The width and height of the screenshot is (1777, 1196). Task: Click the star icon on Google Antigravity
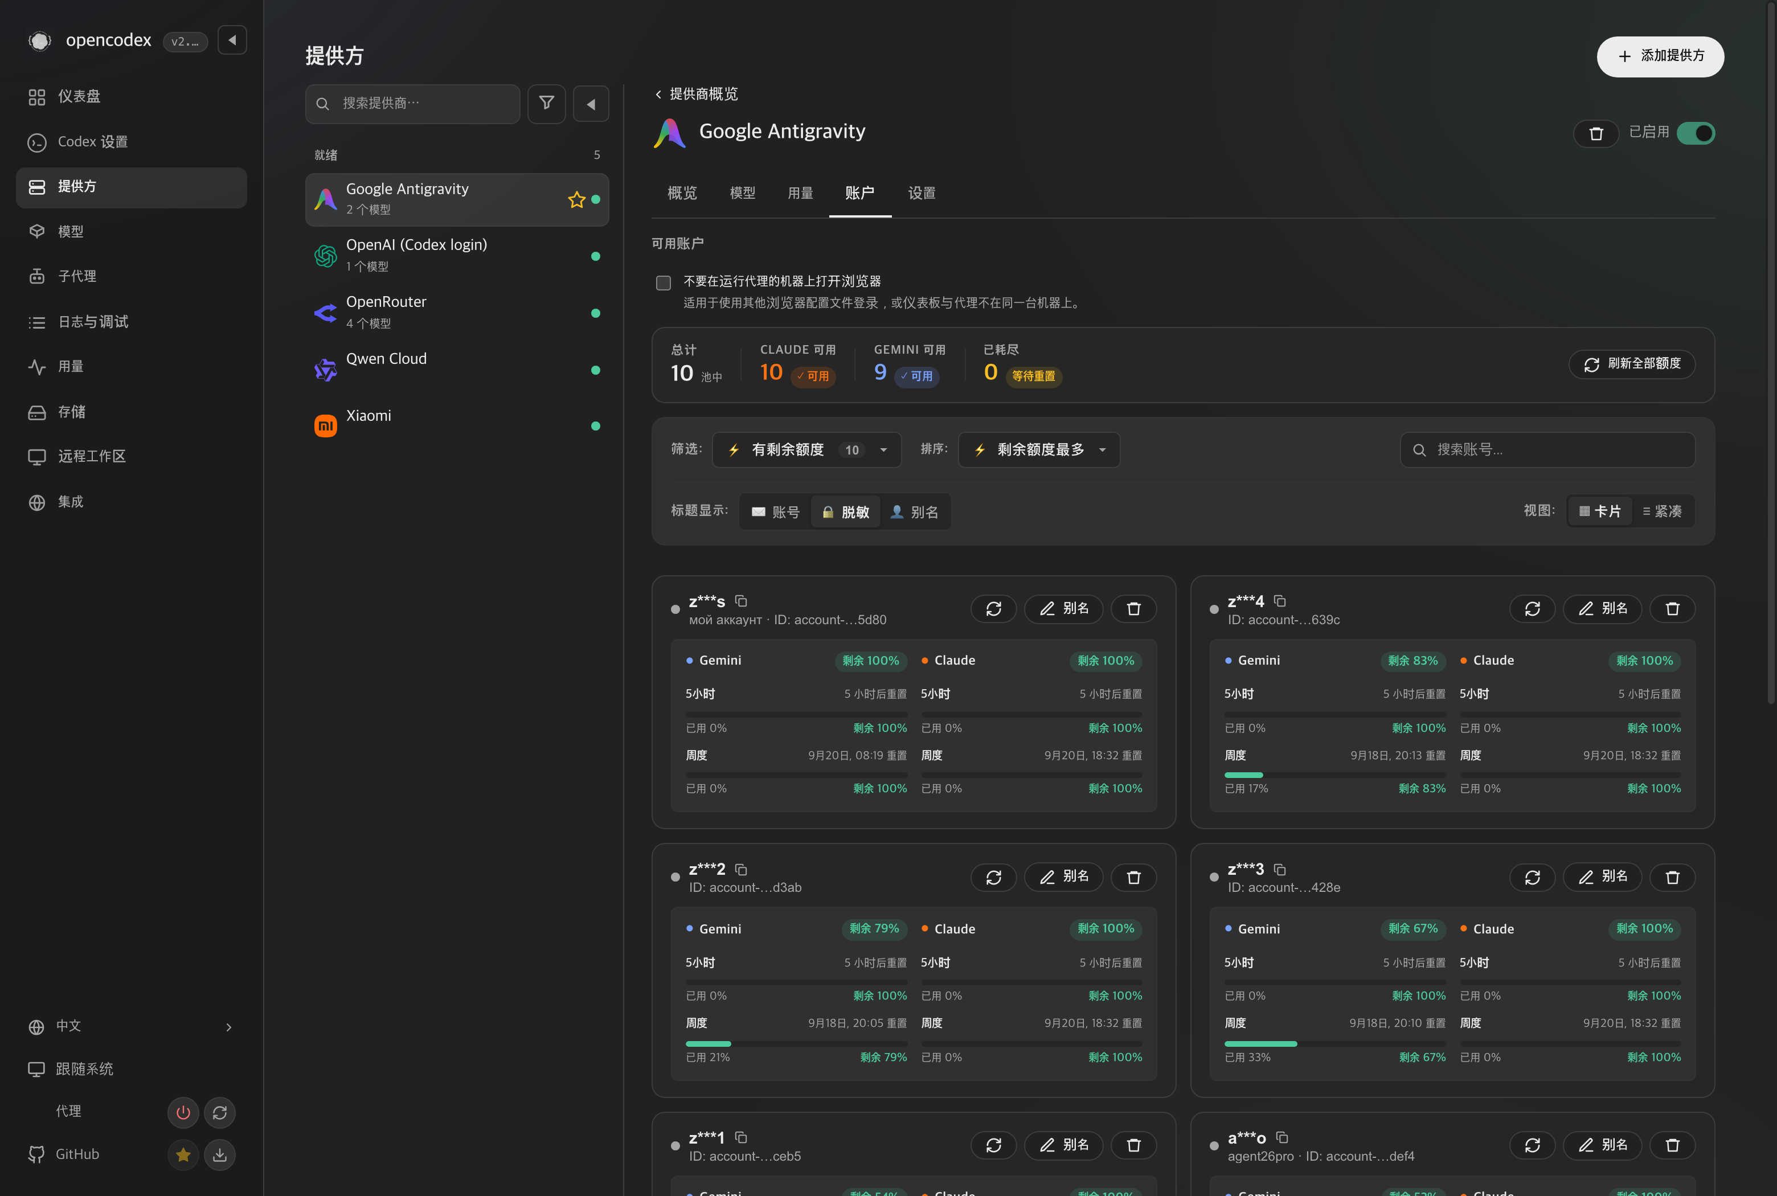click(576, 200)
